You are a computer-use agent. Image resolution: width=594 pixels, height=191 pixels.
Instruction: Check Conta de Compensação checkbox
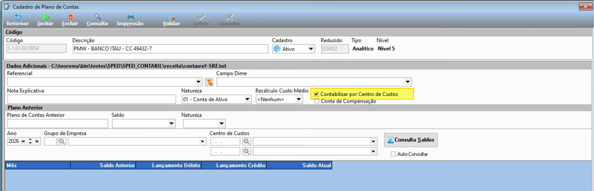(x=317, y=101)
